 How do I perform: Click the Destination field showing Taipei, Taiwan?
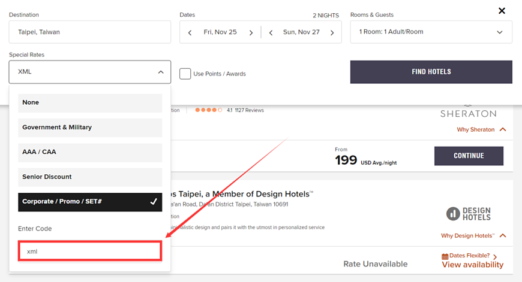90,32
